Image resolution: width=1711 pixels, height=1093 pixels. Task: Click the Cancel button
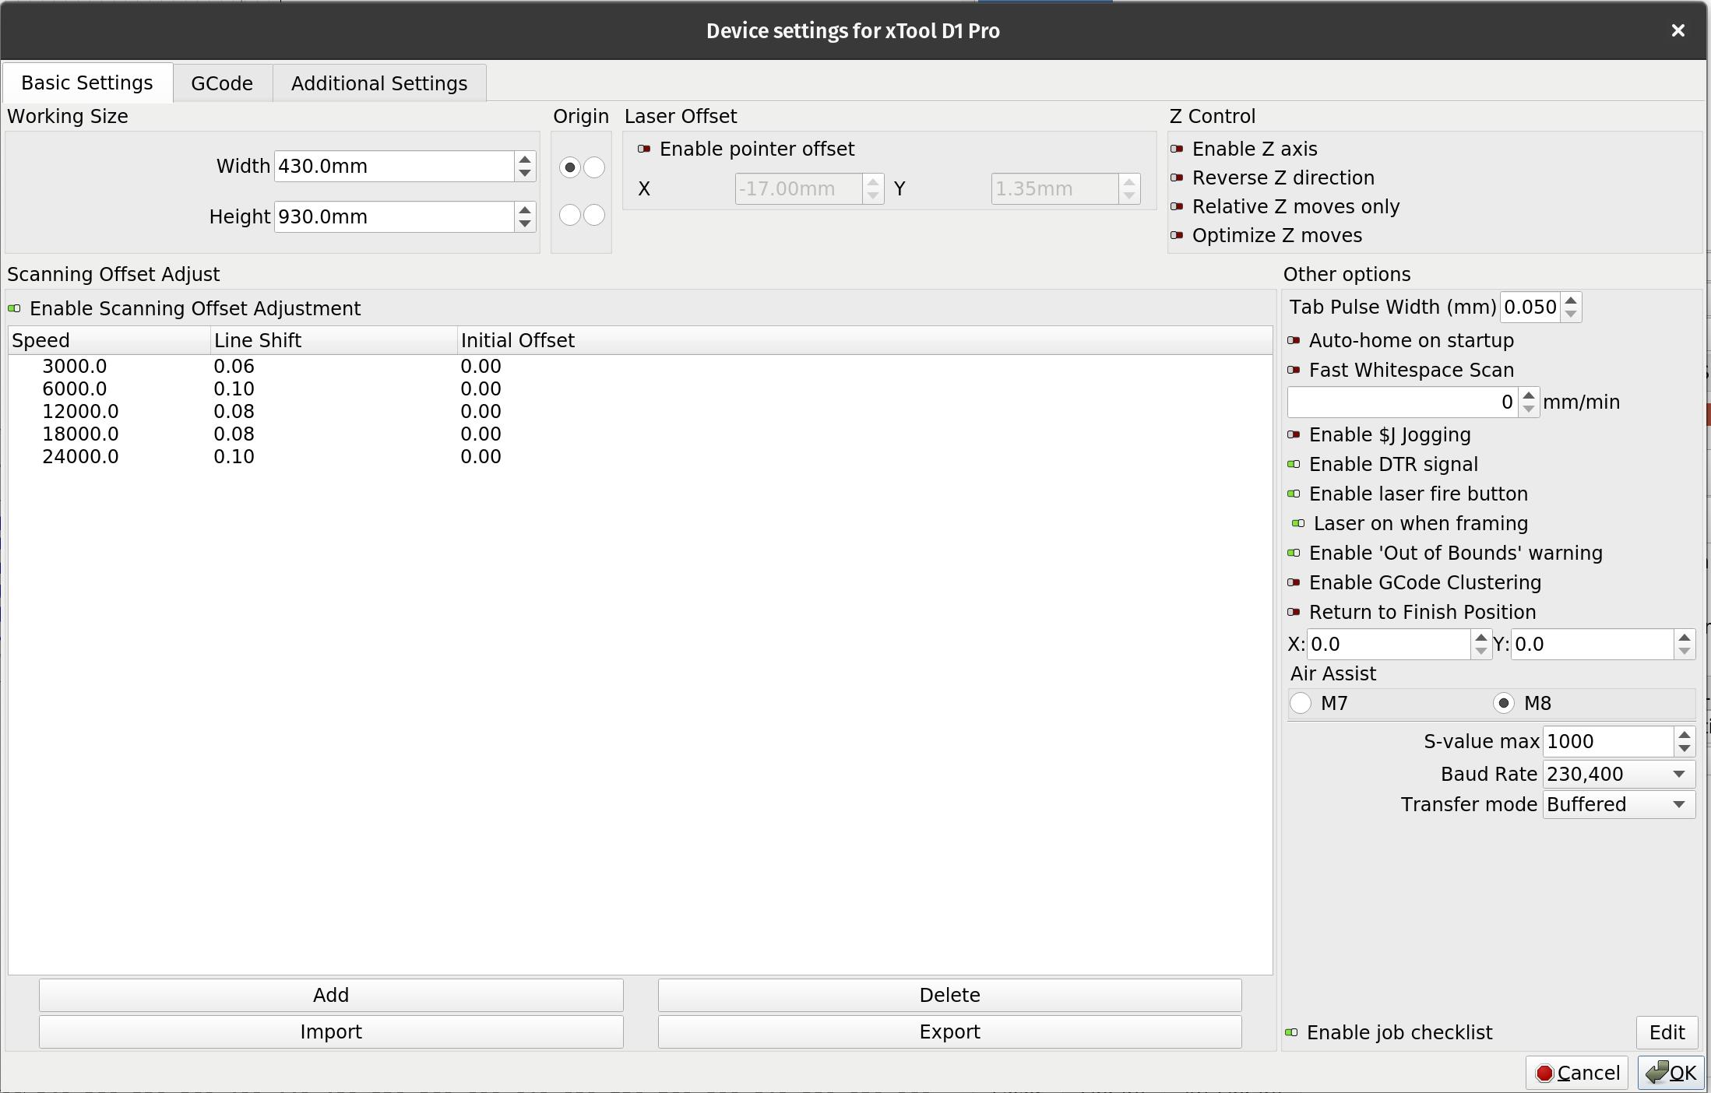pos(1577,1074)
